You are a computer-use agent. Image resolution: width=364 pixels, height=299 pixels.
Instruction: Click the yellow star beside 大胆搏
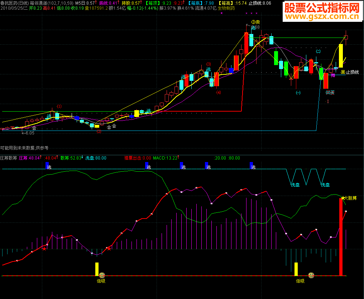click(343, 198)
